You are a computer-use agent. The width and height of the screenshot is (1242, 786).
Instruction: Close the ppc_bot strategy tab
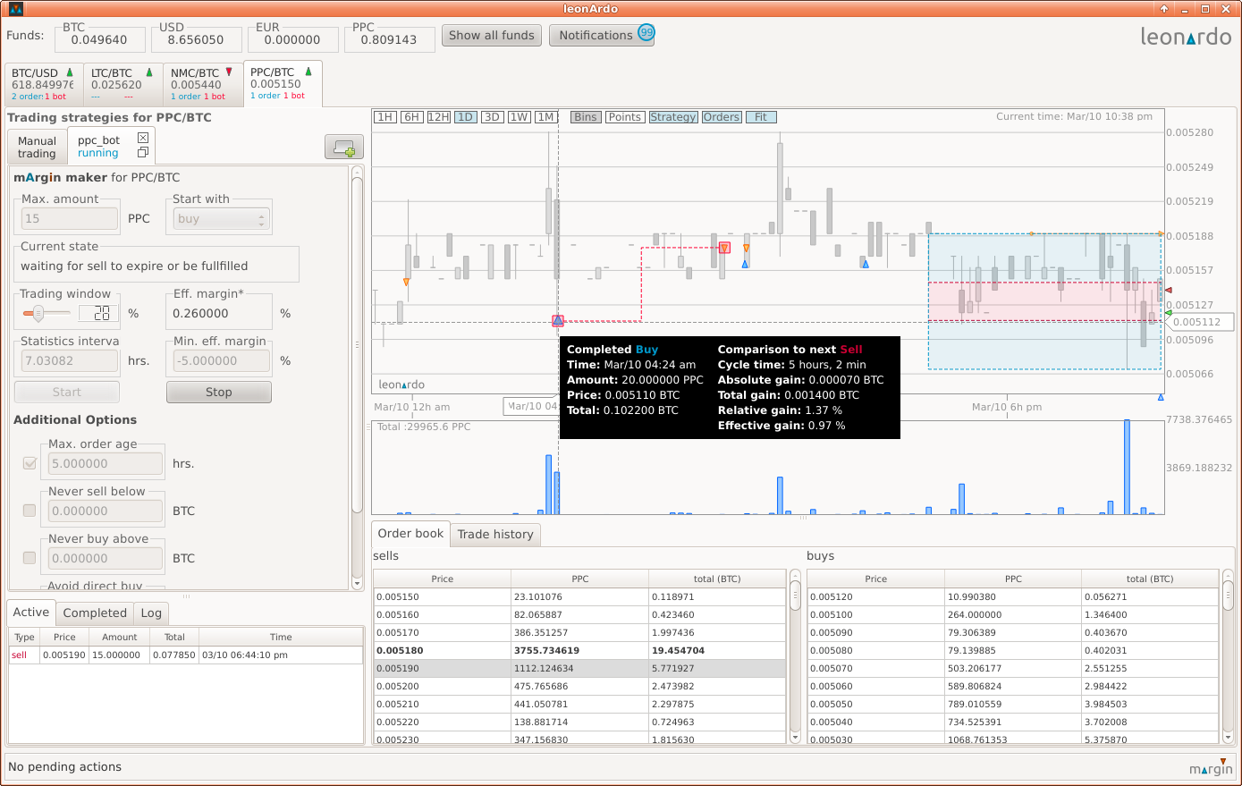pyautogui.click(x=142, y=138)
